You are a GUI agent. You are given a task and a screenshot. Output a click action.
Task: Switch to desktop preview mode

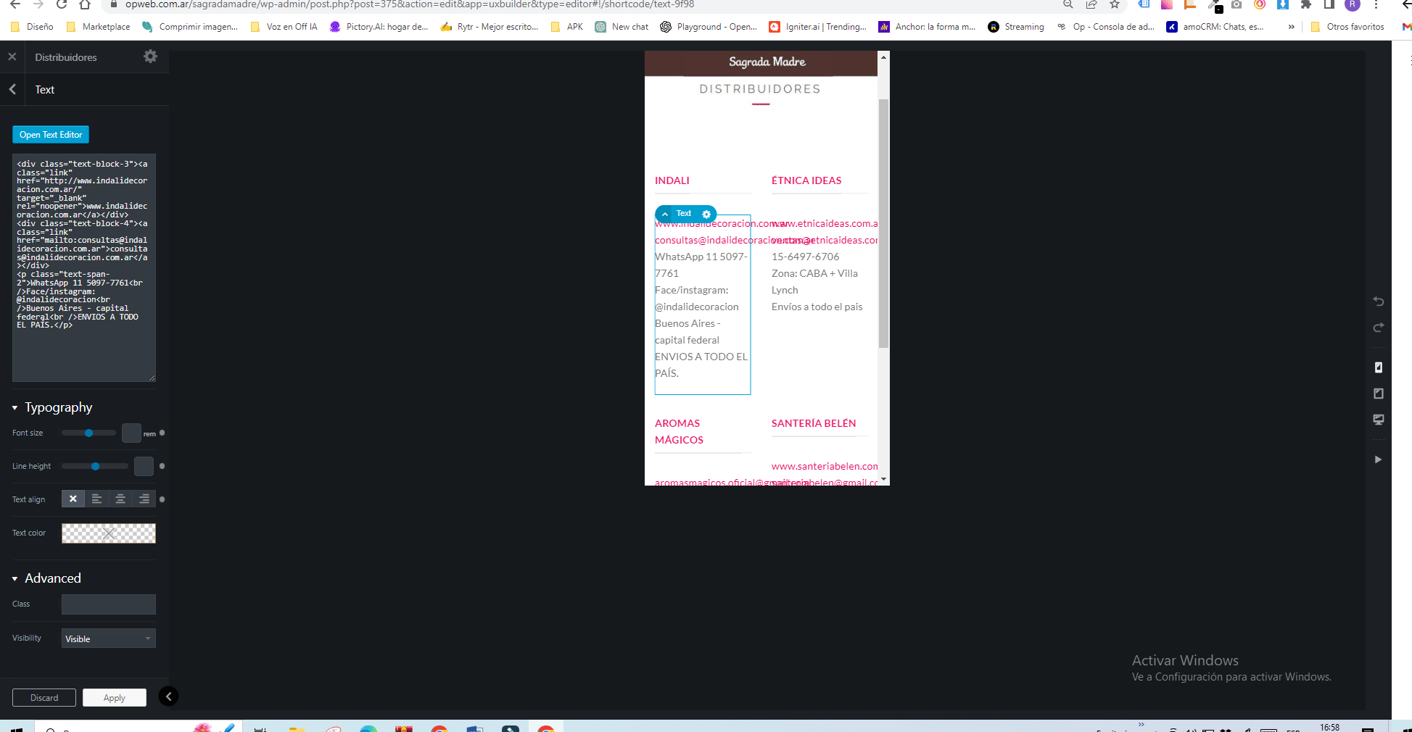tap(1379, 420)
